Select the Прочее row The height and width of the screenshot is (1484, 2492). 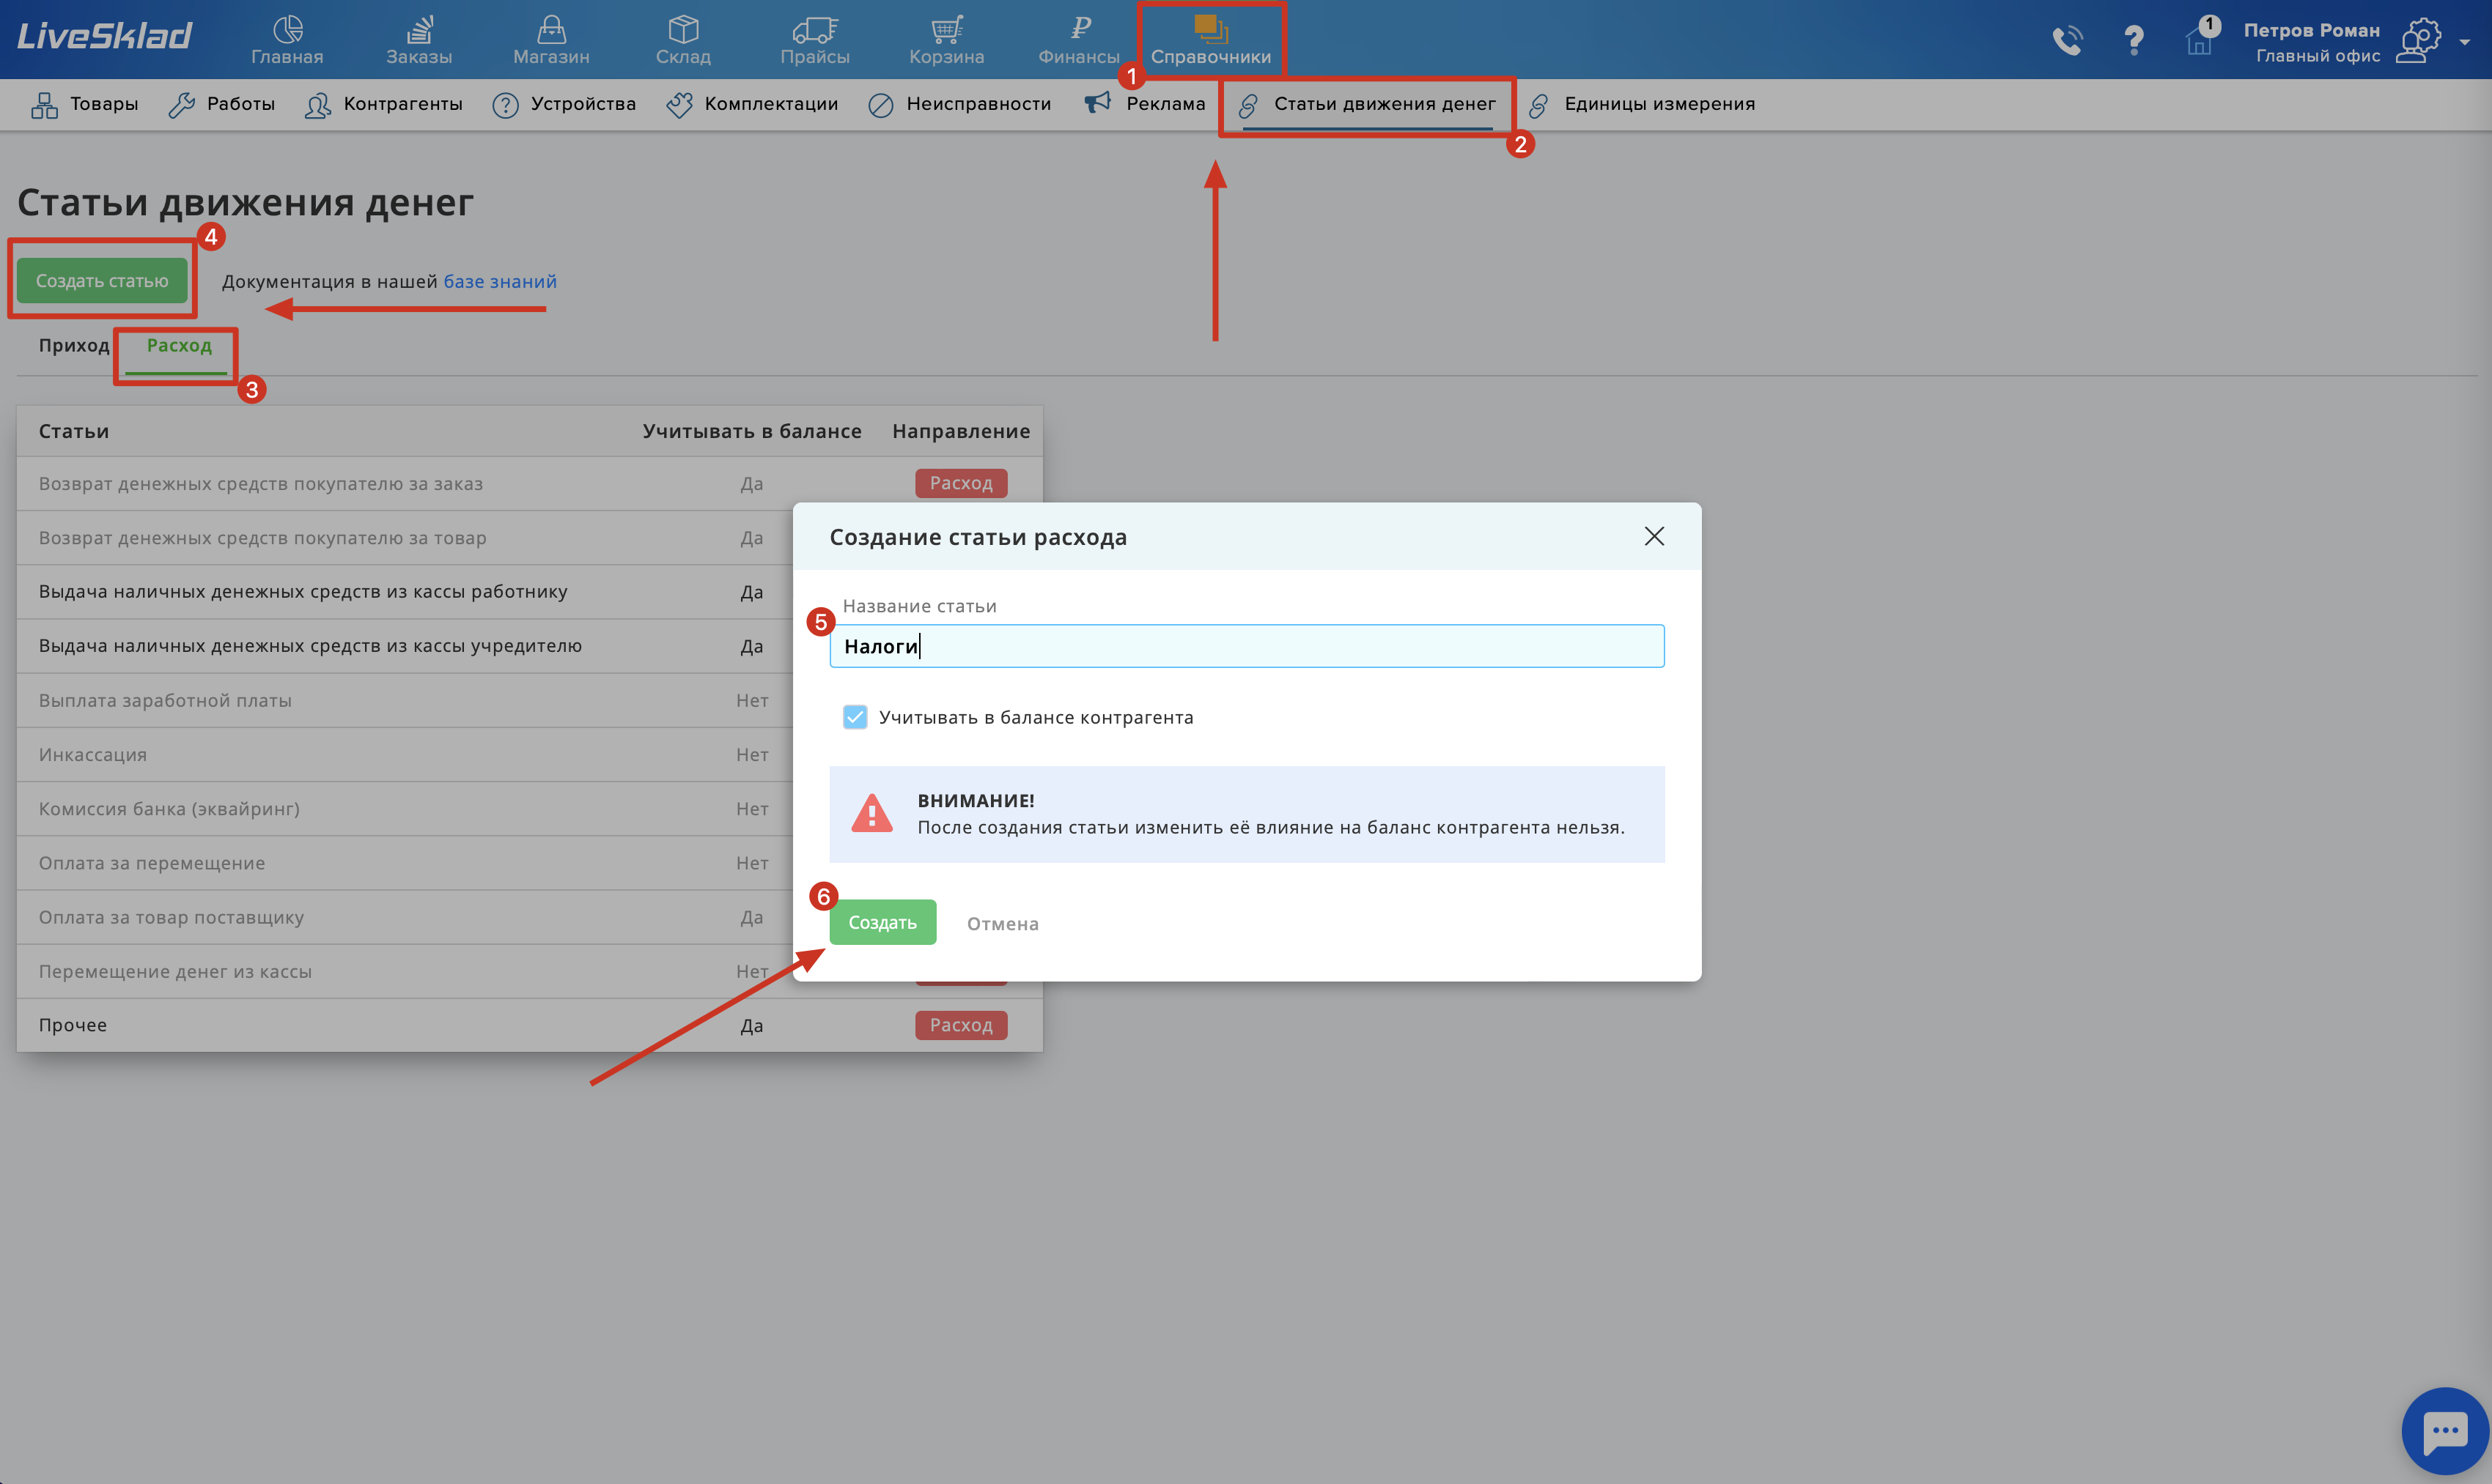529,1025
